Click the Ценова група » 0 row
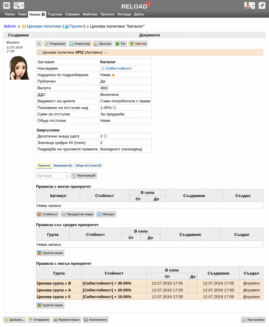The height and width of the screenshot is (327, 269). pos(150,296)
